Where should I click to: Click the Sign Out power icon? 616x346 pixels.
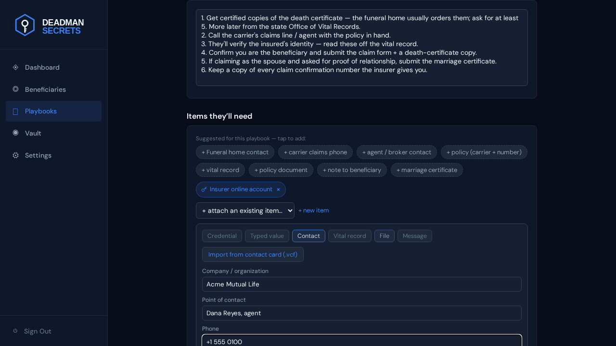tap(15, 331)
